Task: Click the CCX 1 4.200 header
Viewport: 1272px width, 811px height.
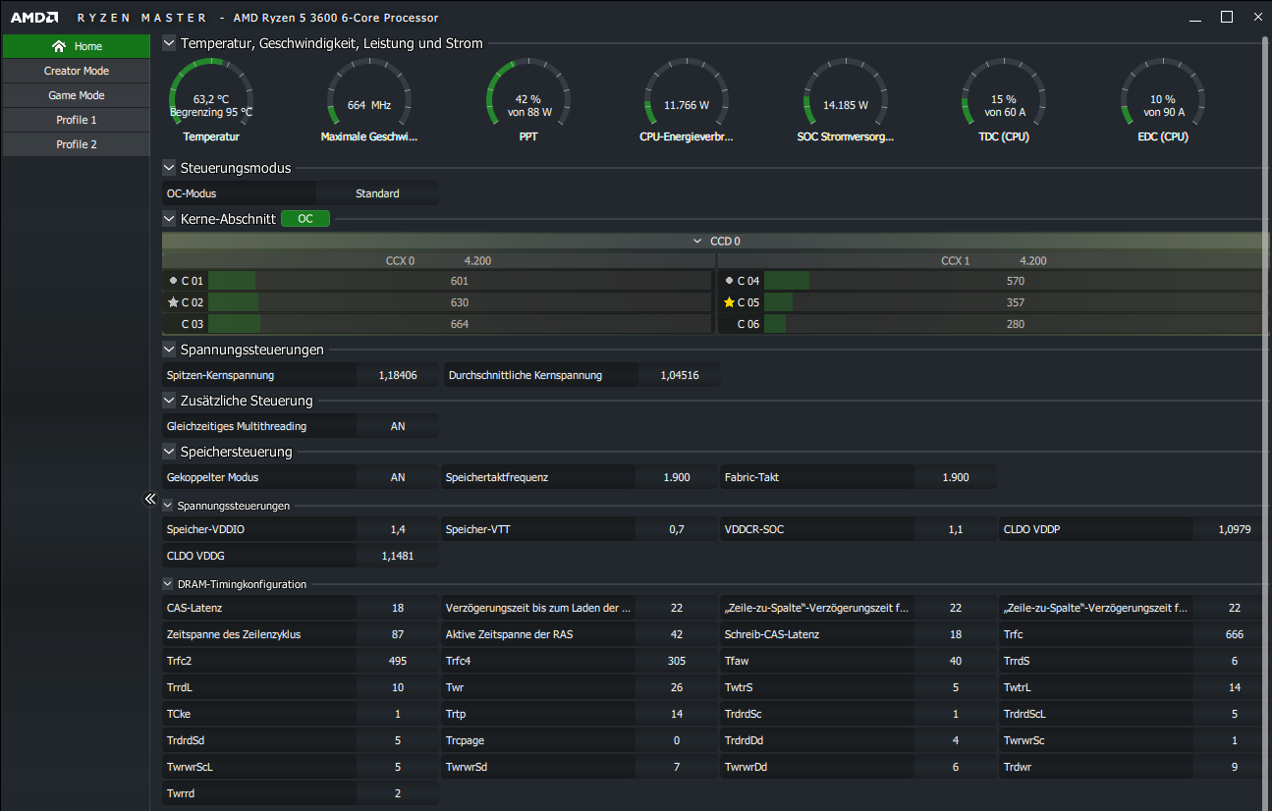Action: coord(993,261)
